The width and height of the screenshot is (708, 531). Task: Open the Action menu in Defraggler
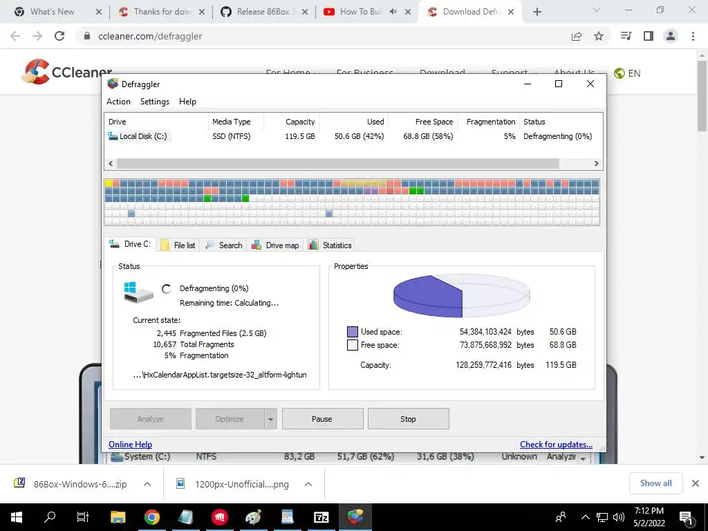pyautogui.click(x=118, y=102)
